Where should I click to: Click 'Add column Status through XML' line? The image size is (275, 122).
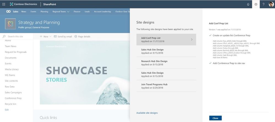[225, 48]
